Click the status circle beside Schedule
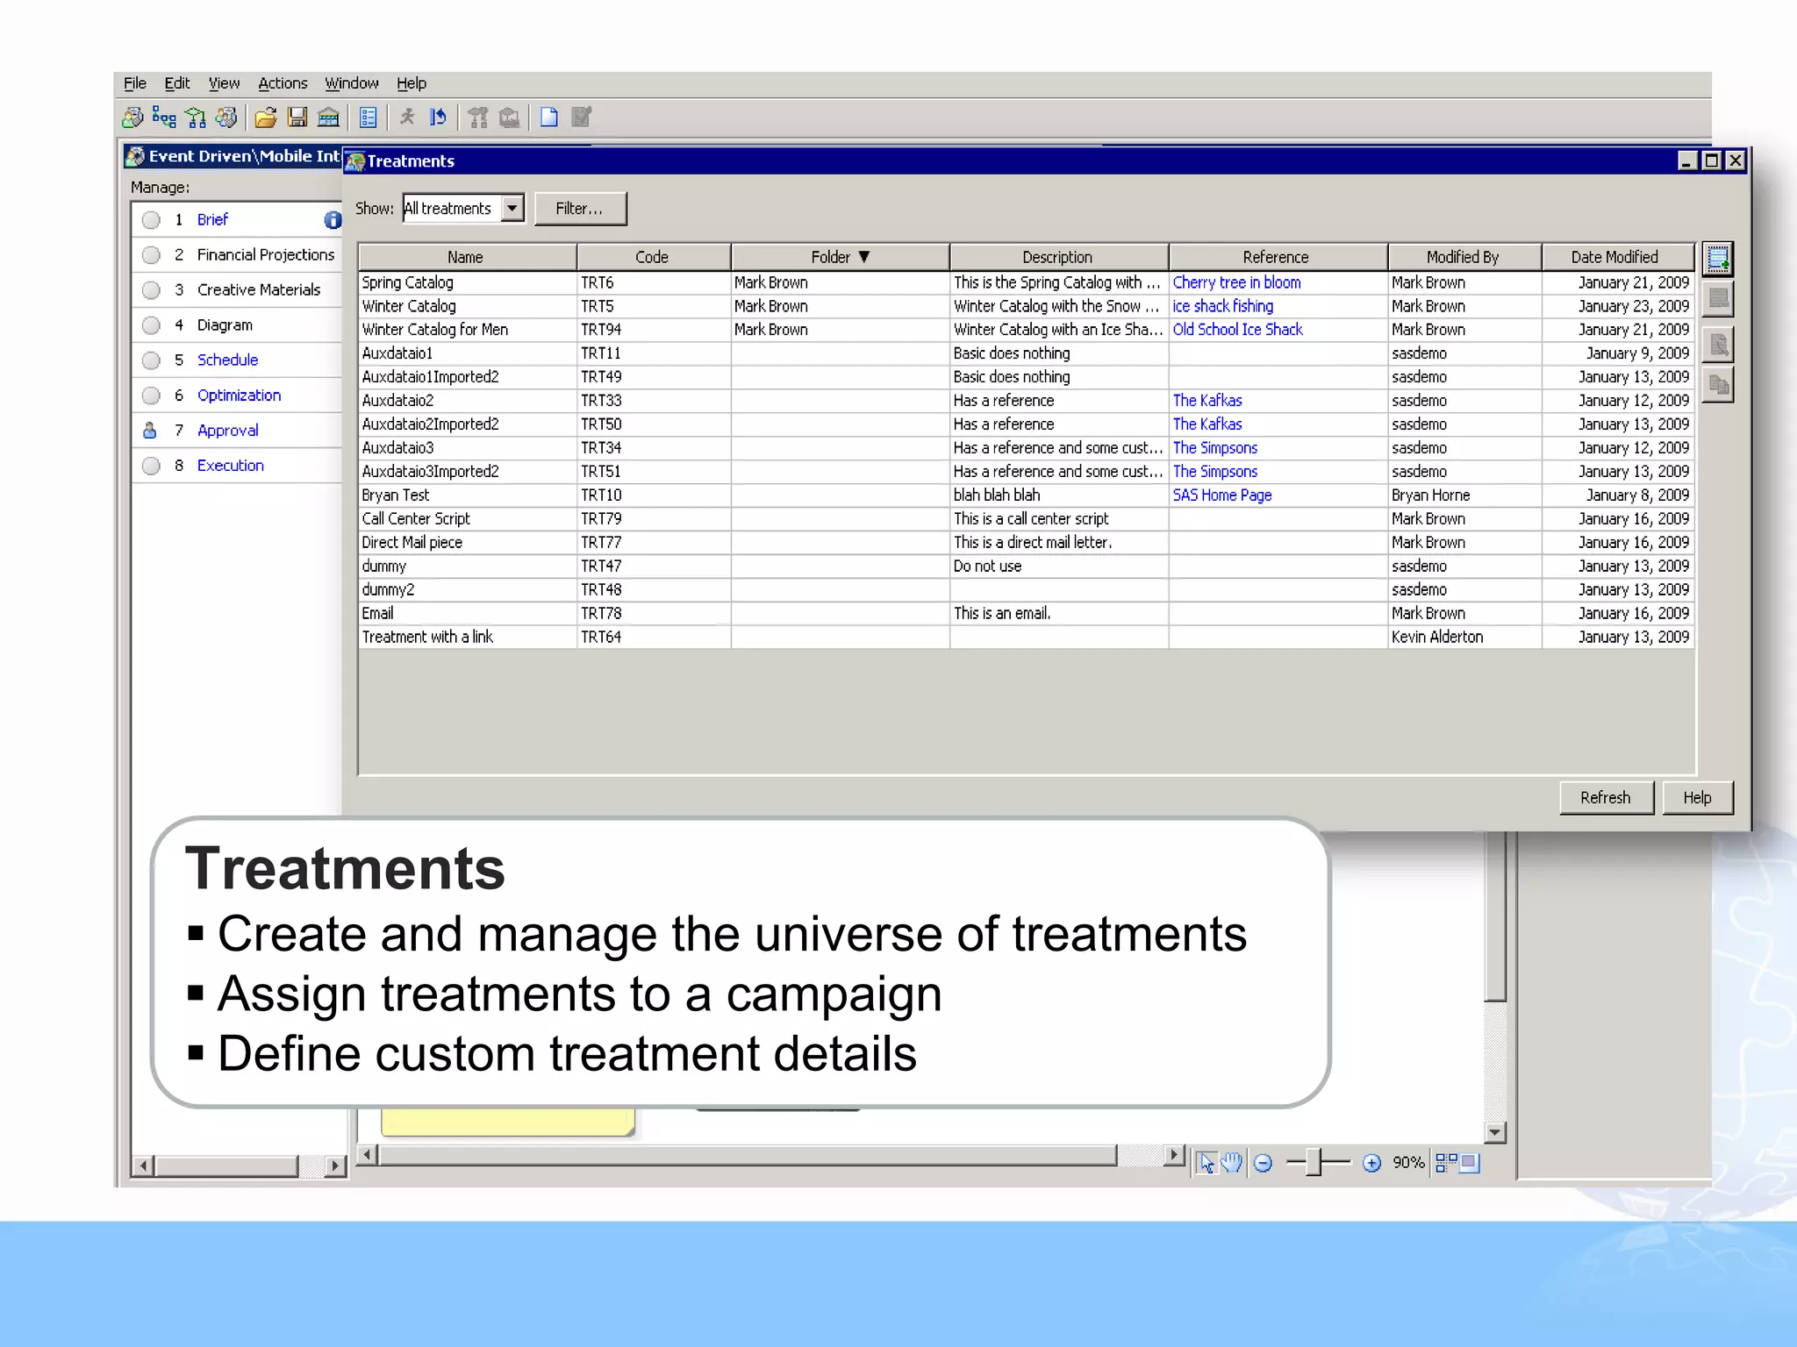Screen dimensions: 1797x1347 [x=151, y=360]
